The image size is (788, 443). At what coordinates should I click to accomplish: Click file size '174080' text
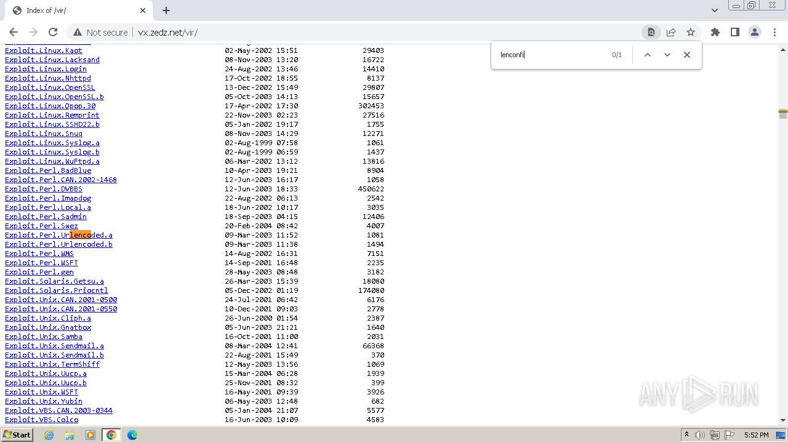pos(371,290)
